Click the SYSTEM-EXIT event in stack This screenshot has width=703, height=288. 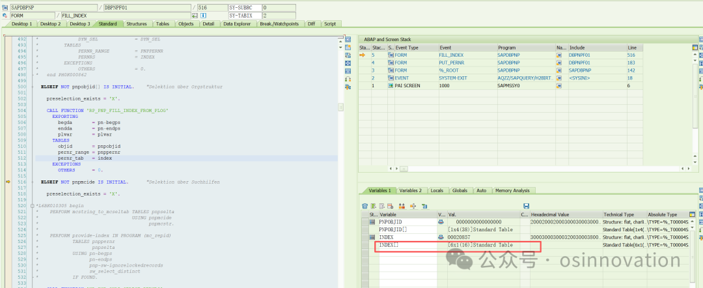point(467,78)
